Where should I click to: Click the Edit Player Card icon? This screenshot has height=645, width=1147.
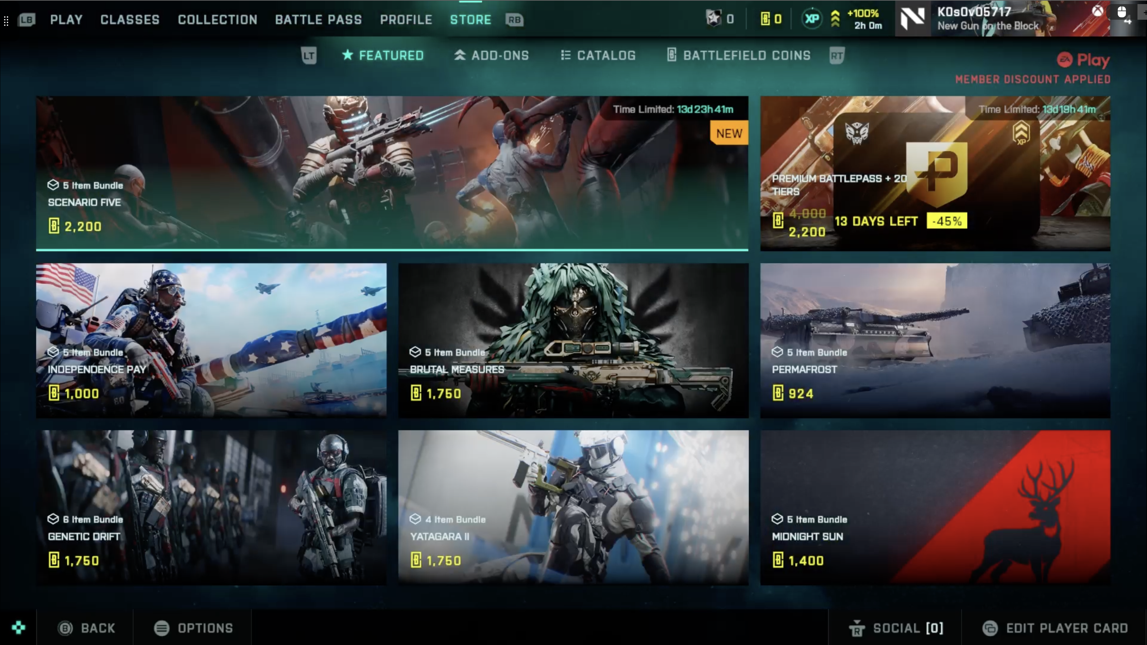[990, 628]
